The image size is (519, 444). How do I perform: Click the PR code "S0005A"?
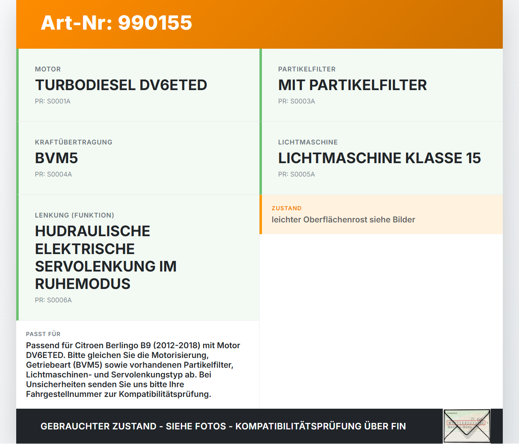[x=302, y=175]
